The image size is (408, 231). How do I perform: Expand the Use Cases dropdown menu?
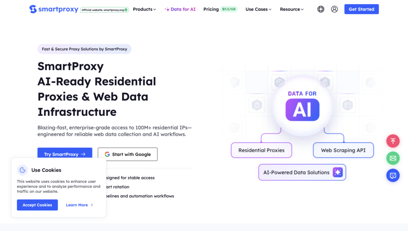[x=258, y=9]
